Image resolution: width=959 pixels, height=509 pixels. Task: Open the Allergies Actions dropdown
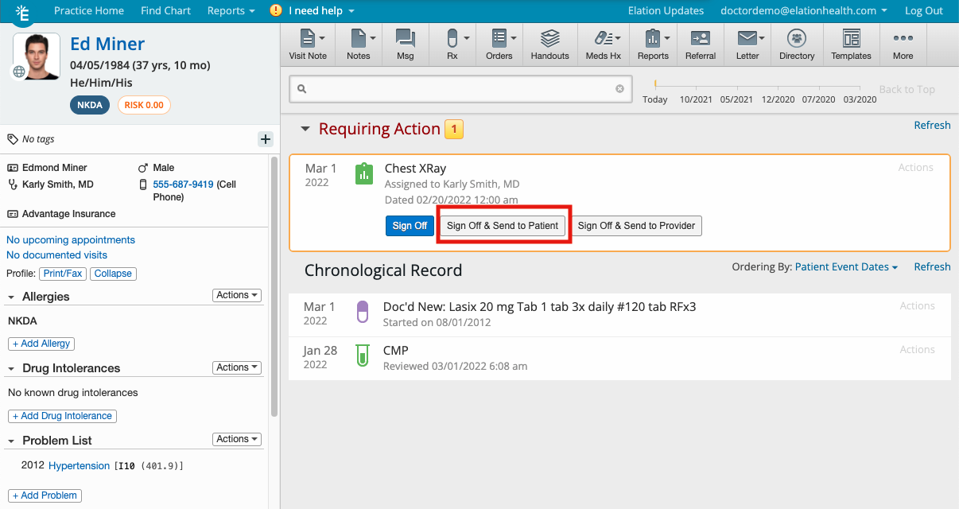[x=237, y=295]
